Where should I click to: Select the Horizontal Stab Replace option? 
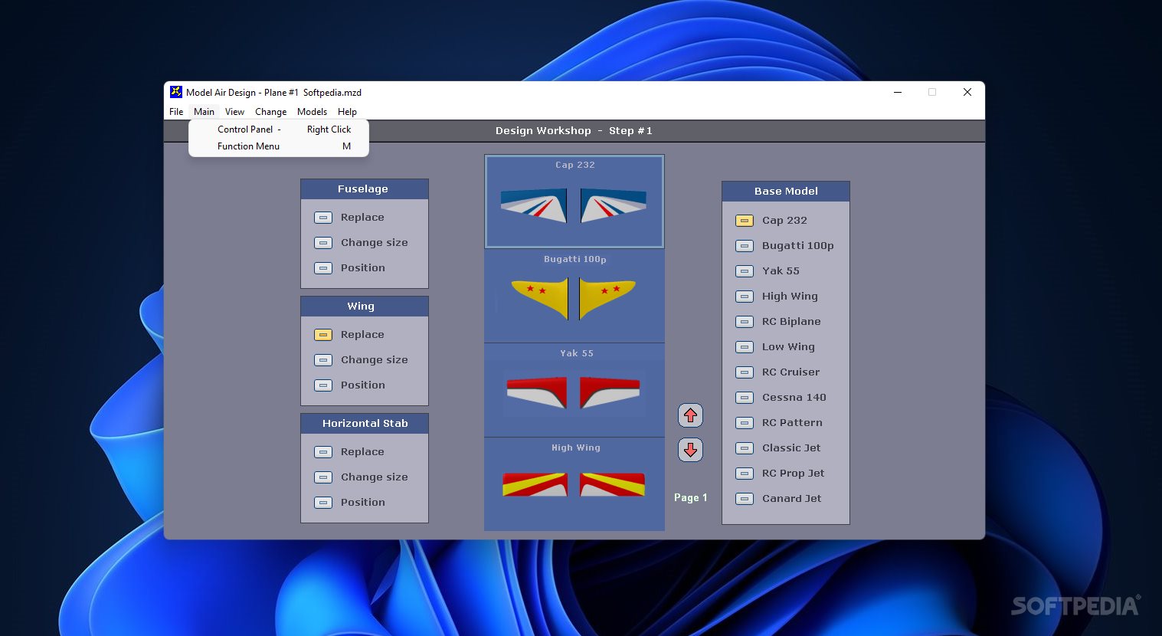pyautogui.click(x=323, y=452)
